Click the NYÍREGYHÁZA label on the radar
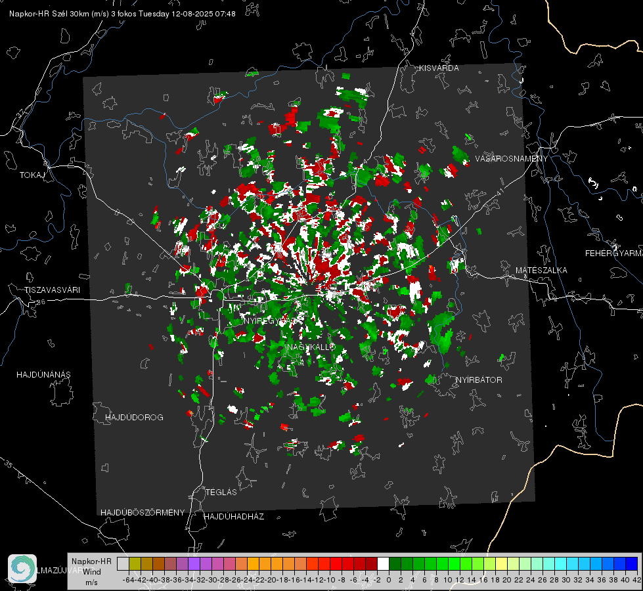Viewport: 643px width, 591px height. pyautogui.click(x=274, y=320)
